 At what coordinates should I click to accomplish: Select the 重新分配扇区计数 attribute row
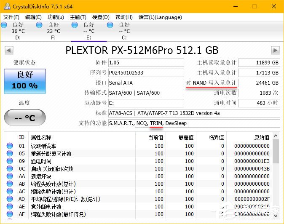click(138, 153)
